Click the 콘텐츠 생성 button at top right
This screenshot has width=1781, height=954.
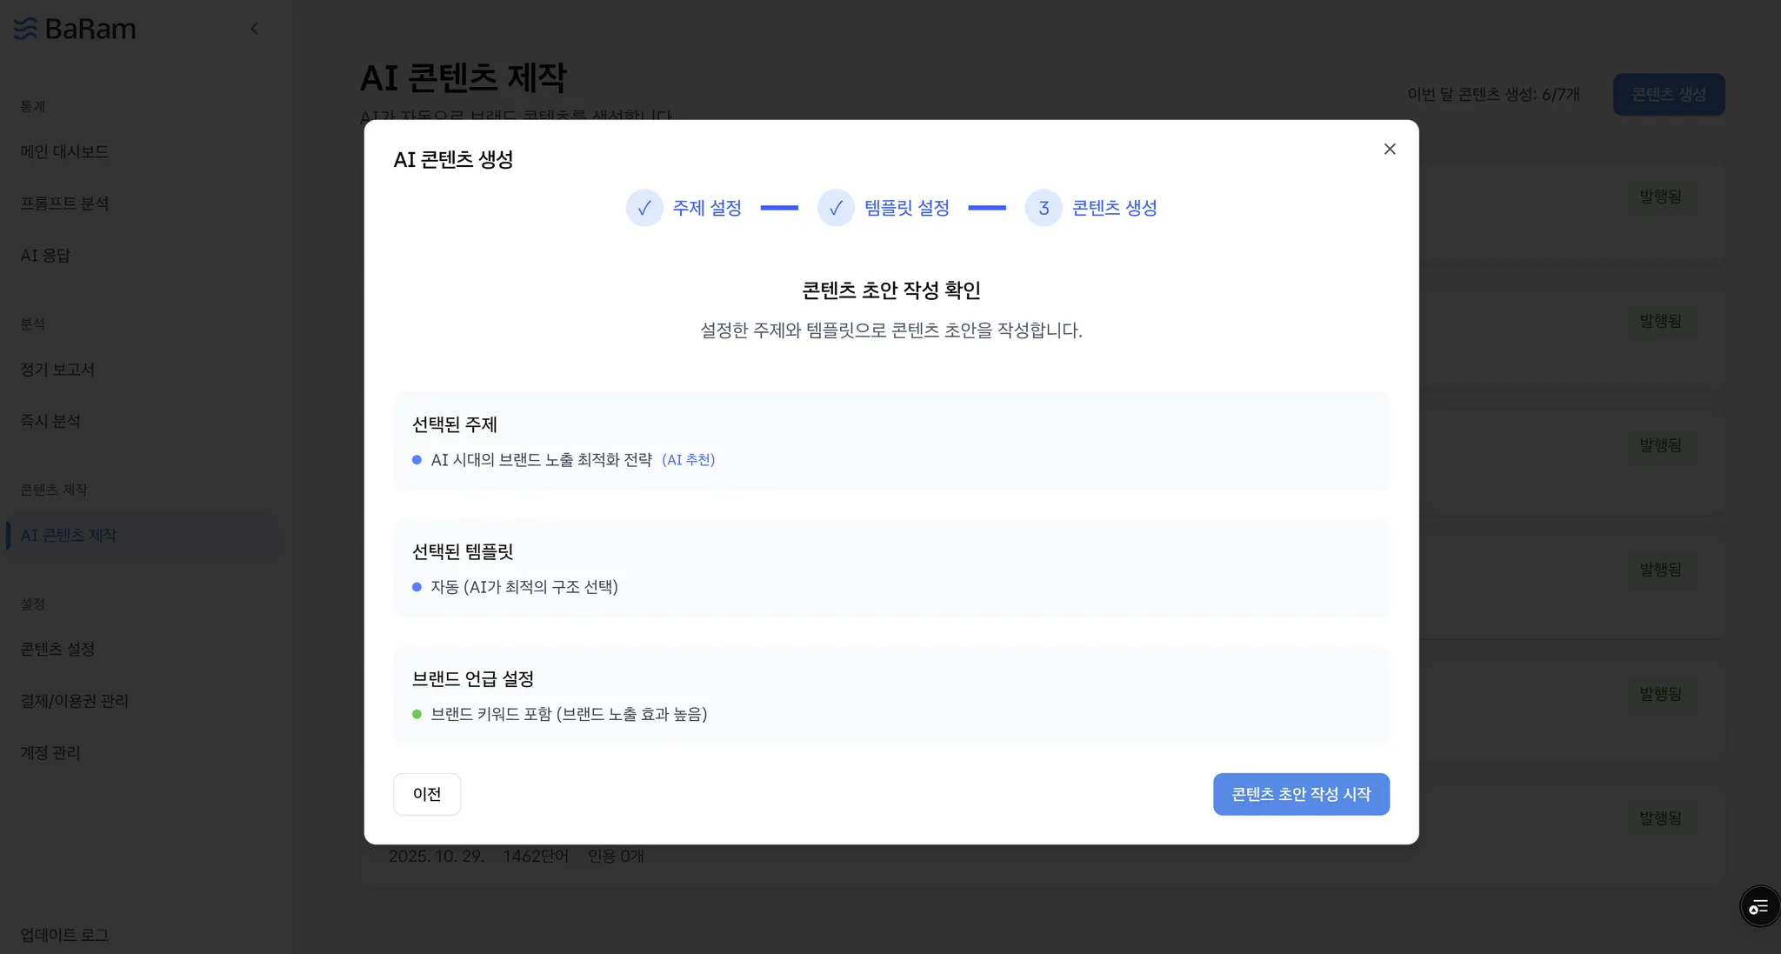(1668, 94)
